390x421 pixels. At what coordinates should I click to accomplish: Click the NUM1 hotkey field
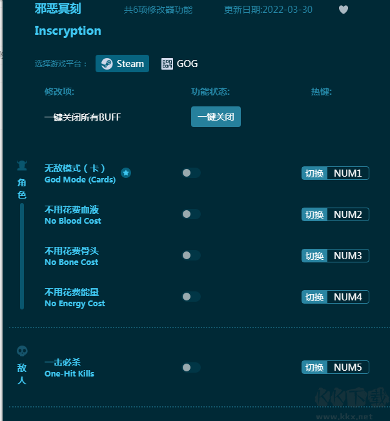(x=347, y=173)
